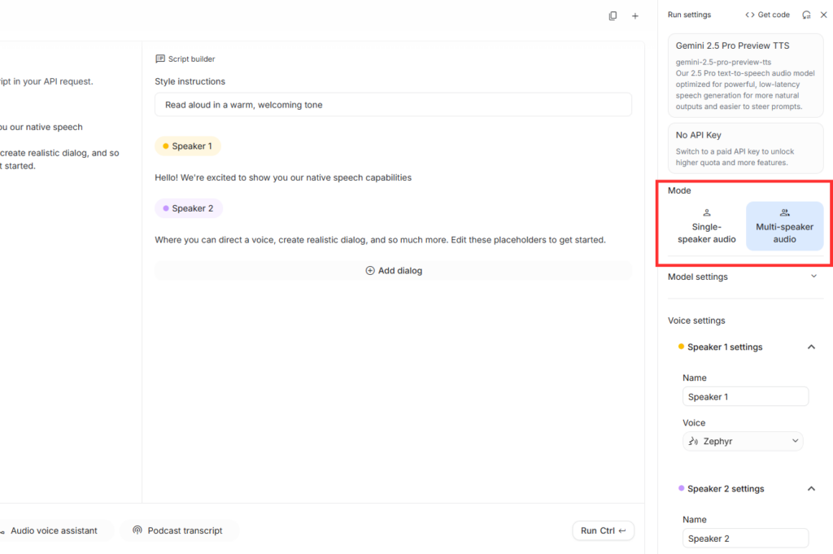Open the Zephyr voice dropdown
Viewport: 833px width, 554px height.
tap(743, 441)
